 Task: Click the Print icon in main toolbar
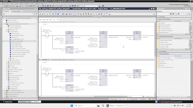pos(17,6)
